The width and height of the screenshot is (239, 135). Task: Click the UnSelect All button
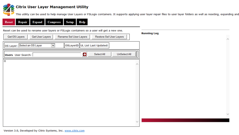click(124, 54)
